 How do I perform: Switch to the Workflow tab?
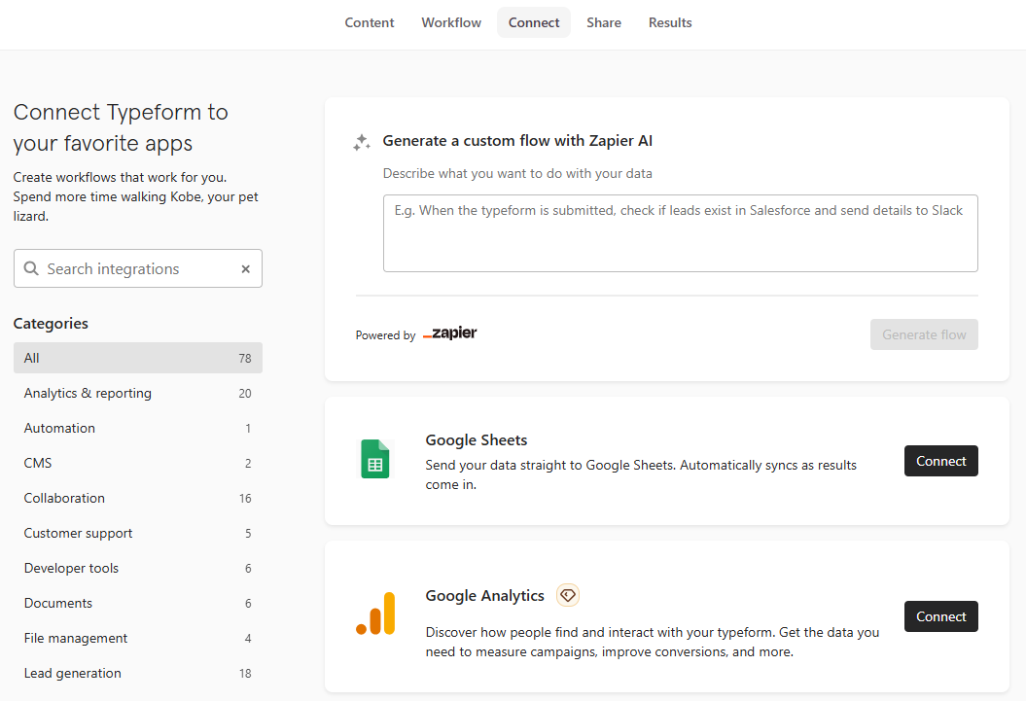click(x=451, y=22)
